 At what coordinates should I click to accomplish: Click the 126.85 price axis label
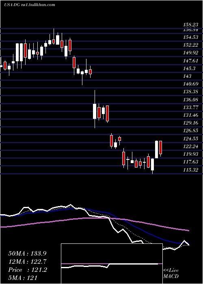tap(191, 131)
